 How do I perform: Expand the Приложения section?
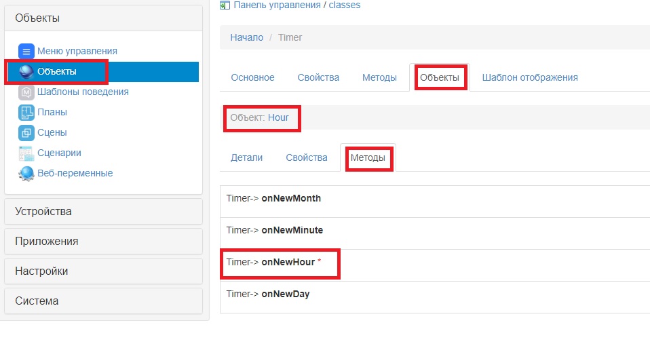(103, 242)
